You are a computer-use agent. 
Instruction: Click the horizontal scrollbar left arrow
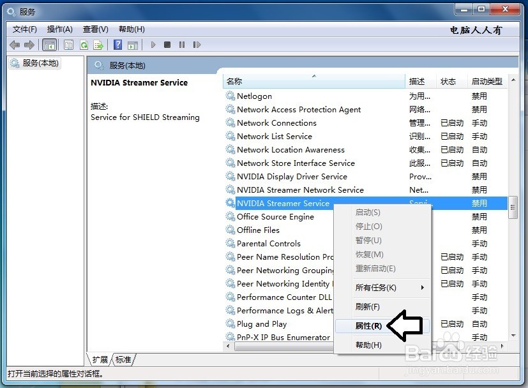tap(229, 346)
